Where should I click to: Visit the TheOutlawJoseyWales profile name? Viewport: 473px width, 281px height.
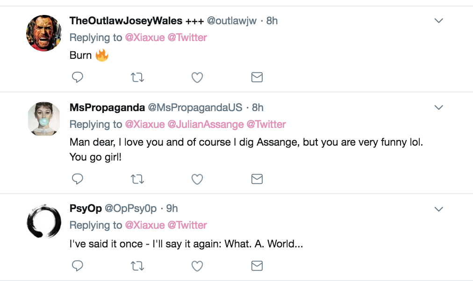pyautogui.click(x=126, y=21)
